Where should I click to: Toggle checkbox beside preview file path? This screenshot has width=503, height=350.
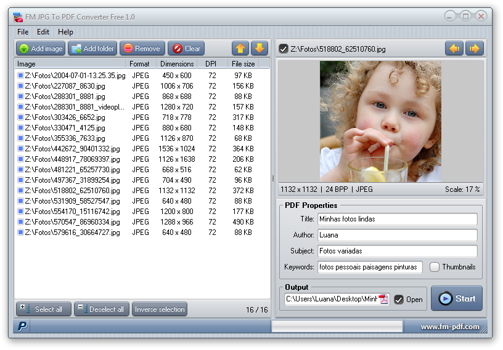coord(284,49)
